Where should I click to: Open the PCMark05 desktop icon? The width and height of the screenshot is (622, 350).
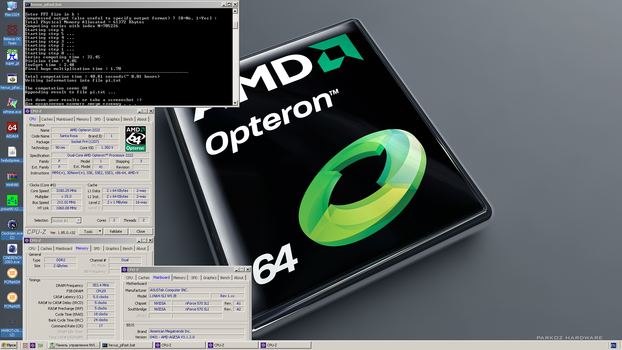[x=12, y=300]
